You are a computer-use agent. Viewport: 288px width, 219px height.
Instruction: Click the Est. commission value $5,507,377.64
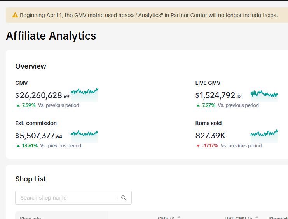pos(39,136)
